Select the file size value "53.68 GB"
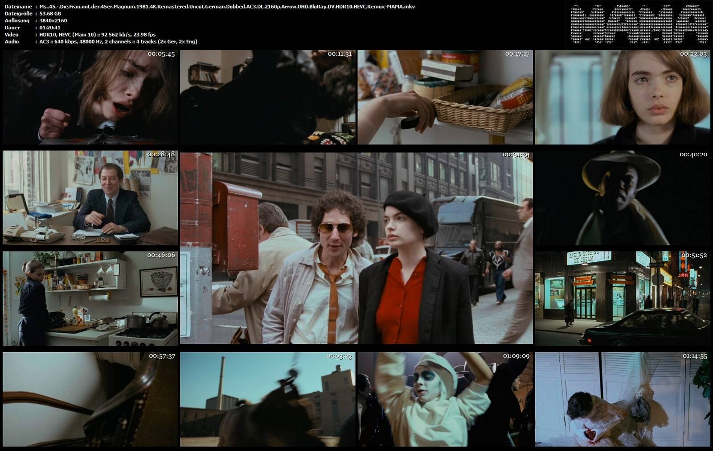Screen dimensions: 713x451 click(x=50, y=14)
